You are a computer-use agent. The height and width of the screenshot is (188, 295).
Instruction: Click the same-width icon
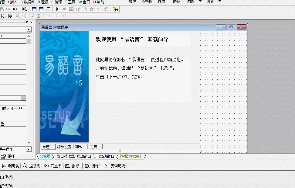48,16
